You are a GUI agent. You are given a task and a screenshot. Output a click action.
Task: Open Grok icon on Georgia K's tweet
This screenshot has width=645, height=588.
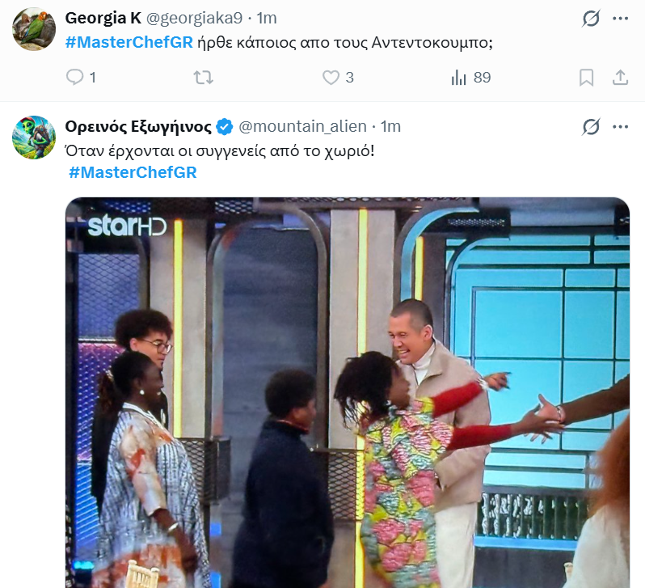pos(591,19)
